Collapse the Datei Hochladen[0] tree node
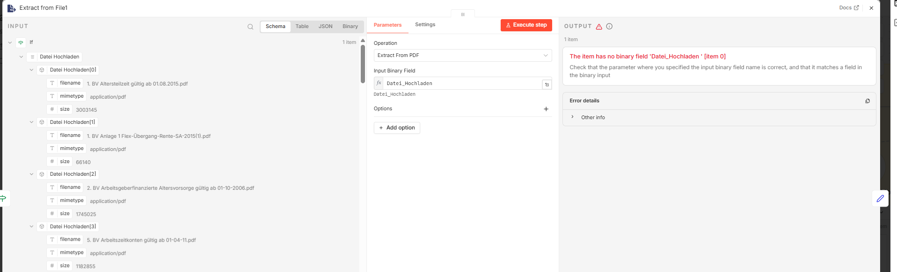This screenshot has width=897, height=272. tap(31, 70)
